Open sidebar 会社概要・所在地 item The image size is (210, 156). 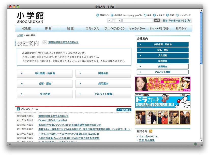pos(163,44)
